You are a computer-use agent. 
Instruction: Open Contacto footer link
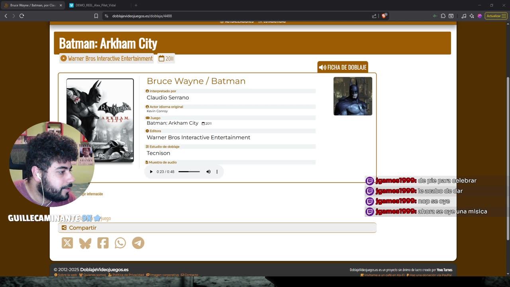[189, 275]
